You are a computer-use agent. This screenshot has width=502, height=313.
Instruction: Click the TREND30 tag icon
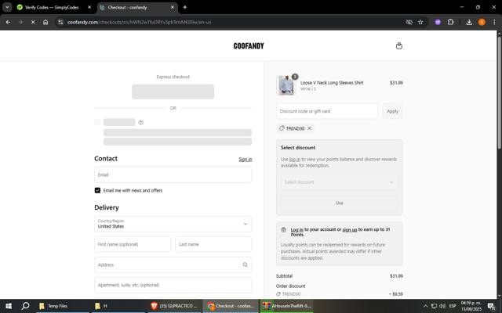[282, 128]
